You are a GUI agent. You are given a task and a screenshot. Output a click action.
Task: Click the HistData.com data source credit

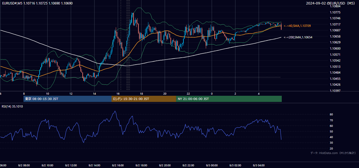pyautogui.click(x=333, y=153)
